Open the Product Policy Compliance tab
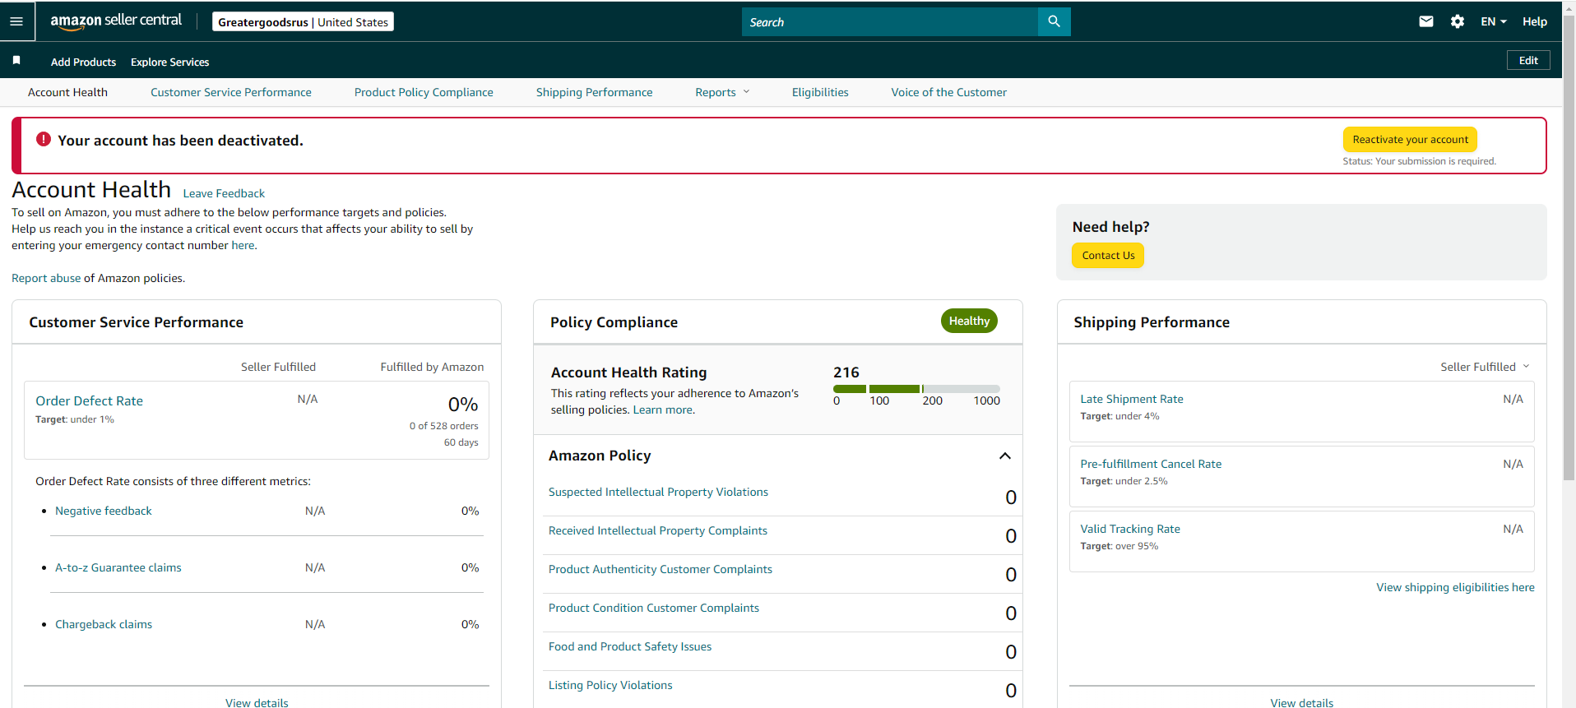1576x708 pixels. [x=424, y=92]
